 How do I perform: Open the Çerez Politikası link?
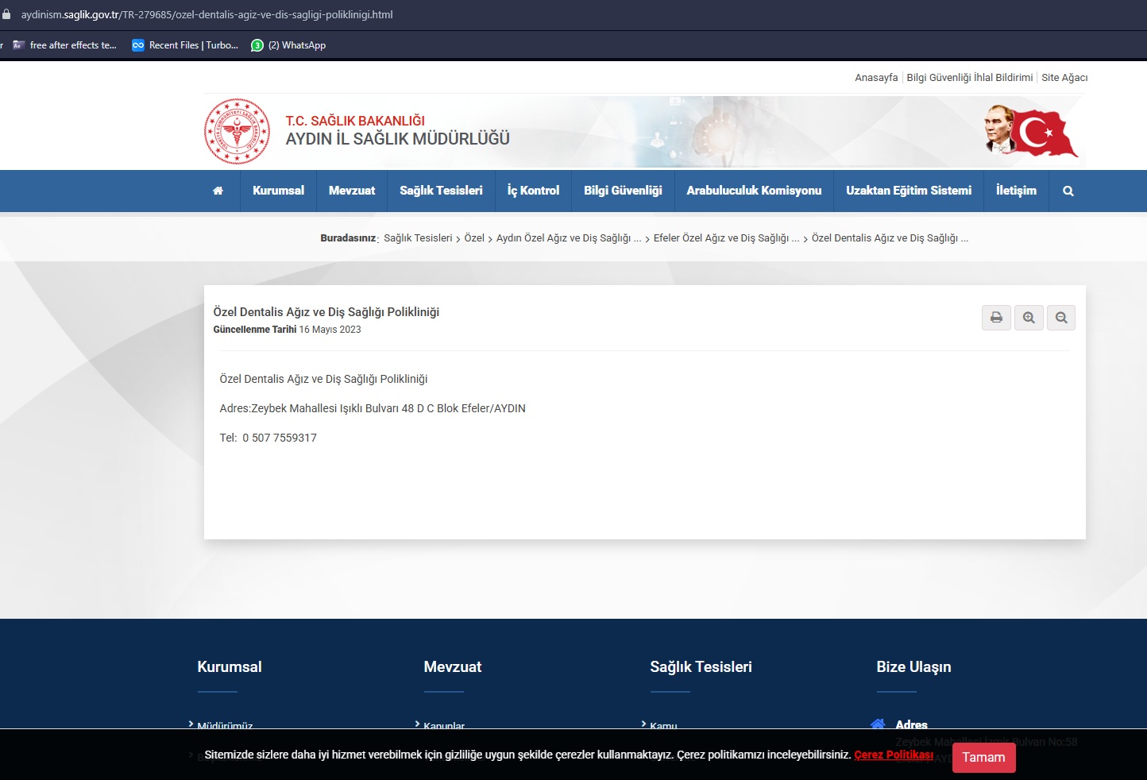894,755
